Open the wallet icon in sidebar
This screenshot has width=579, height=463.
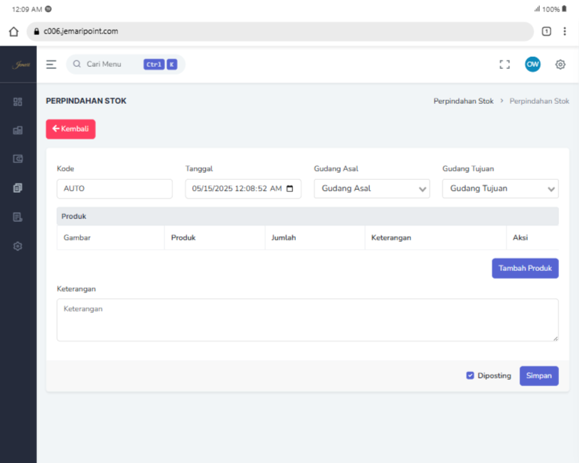(18, 159)
